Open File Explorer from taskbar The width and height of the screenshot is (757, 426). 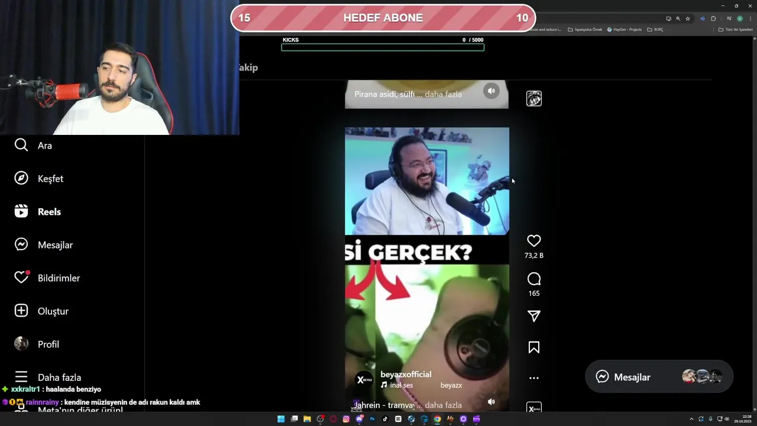click(307, 419)
